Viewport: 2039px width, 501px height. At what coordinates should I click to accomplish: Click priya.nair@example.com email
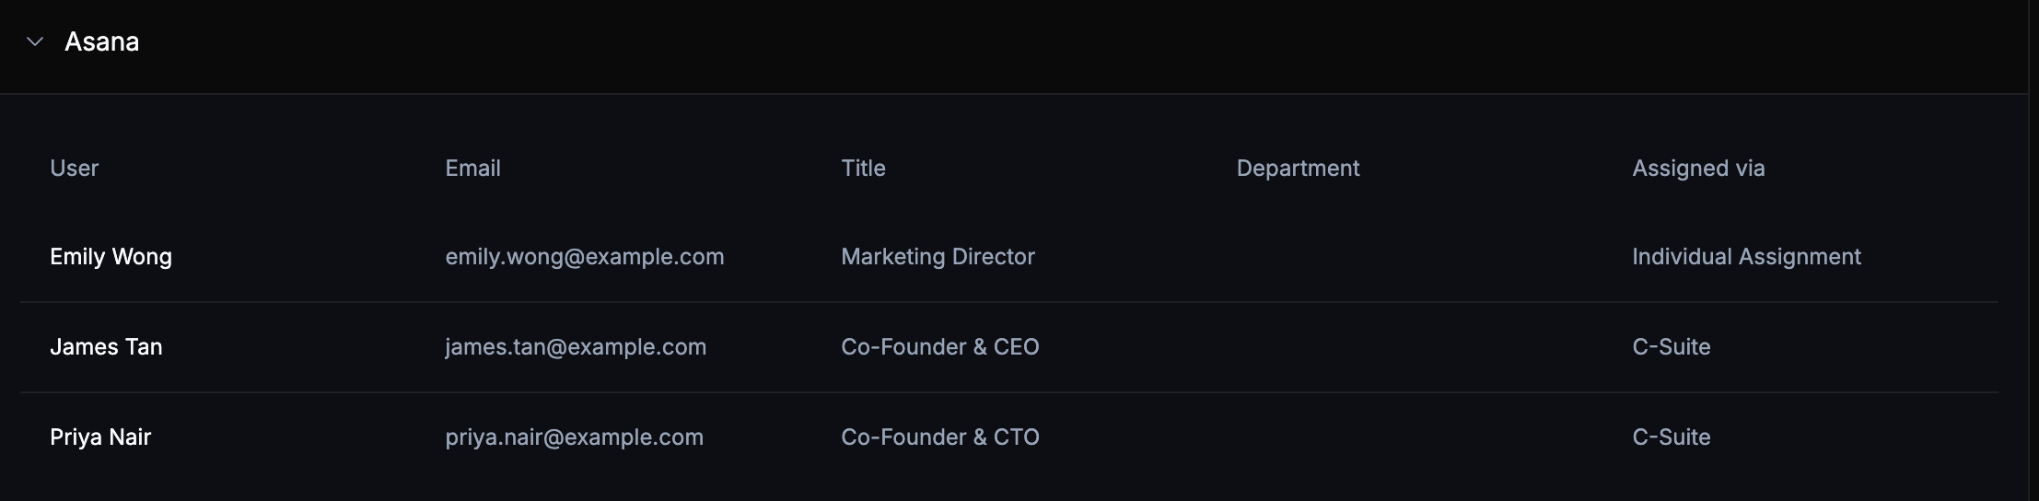pyautogui.click(x=574, y=437)
